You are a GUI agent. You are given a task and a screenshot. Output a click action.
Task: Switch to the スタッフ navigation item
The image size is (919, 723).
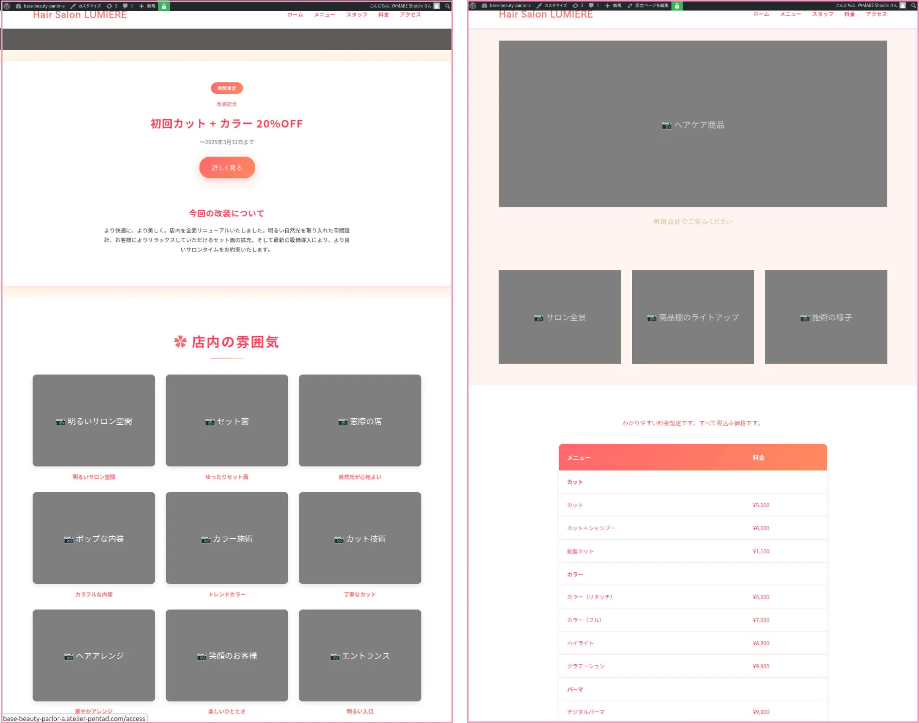tap(357, 15)
